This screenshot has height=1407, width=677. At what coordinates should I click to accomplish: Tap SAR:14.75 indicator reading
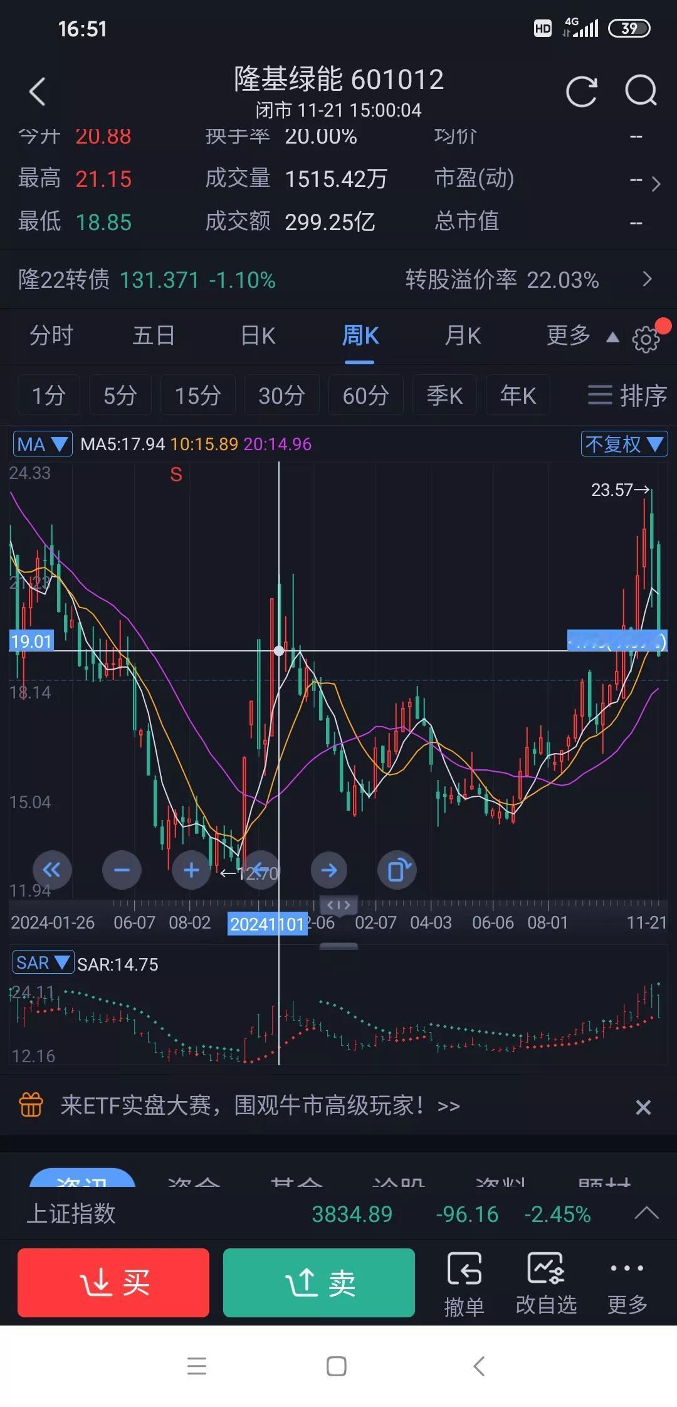click(118, 964)
